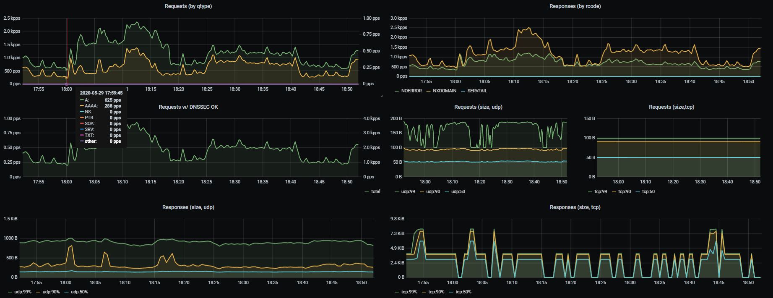Viewport: 773px width, 298px height.
Task: Click the green color line beside total
Action: coord(367,192)
